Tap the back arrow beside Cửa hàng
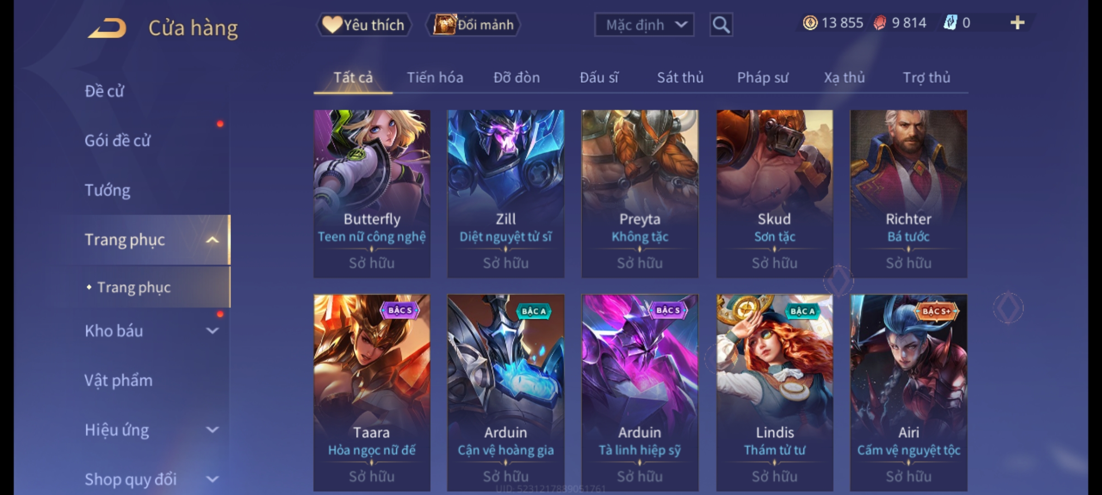Viewport: 1102px width, 495px height. pyautogui.click(x=108, y=28)
